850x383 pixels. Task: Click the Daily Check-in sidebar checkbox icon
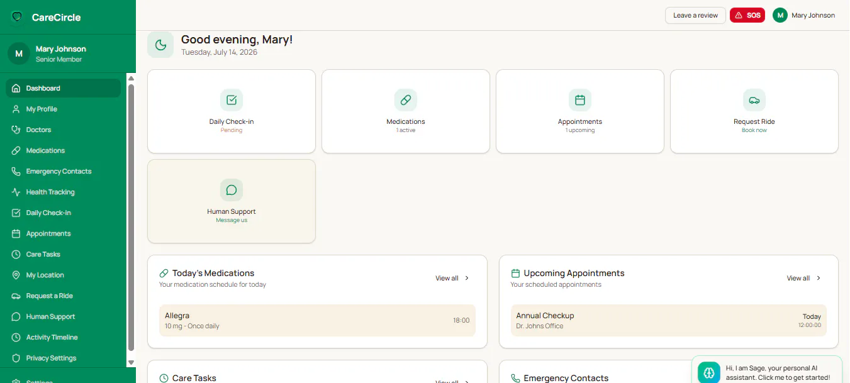click(x=16, y=213)
